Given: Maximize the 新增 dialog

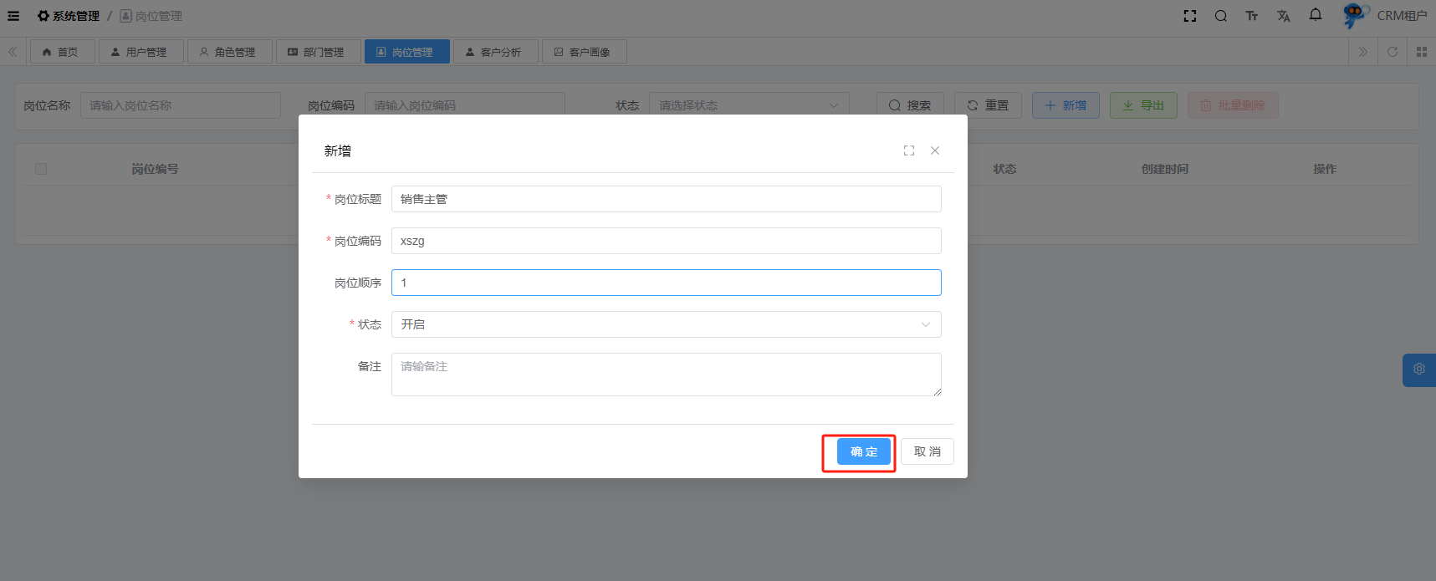Looking at the screenshot, I should 908,150.
